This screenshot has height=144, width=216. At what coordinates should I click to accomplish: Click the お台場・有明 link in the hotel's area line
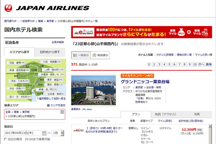click(x=153, y=87)
